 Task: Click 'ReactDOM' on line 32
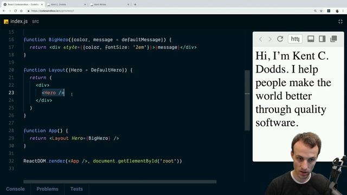(34, 161)
